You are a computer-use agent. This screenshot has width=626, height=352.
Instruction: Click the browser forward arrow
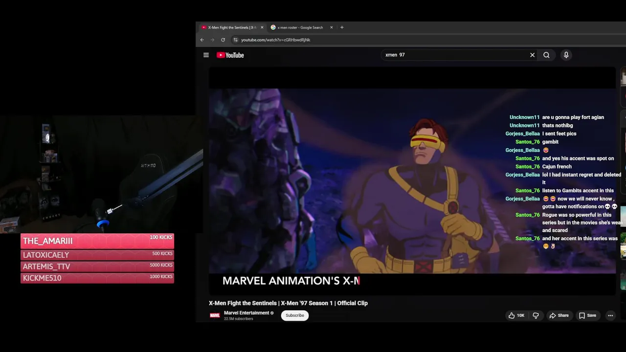point(212,40)
